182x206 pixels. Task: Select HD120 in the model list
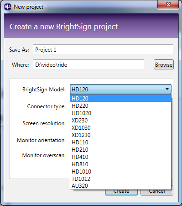[x=120, y=98]
